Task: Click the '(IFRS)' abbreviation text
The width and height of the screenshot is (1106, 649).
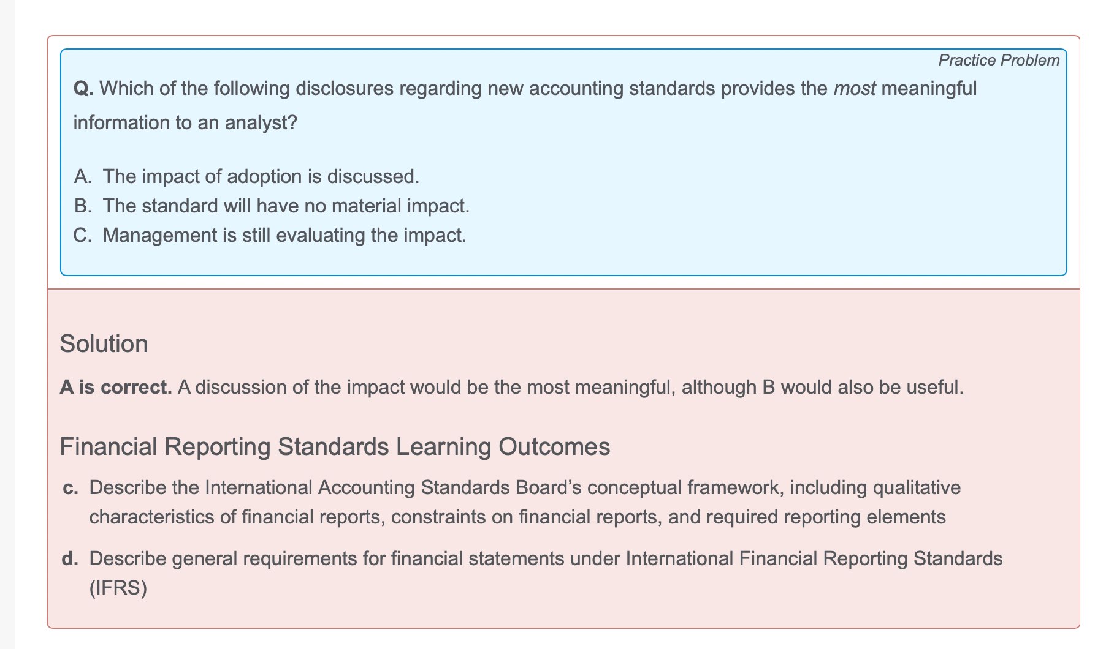Action: [118, 588]
